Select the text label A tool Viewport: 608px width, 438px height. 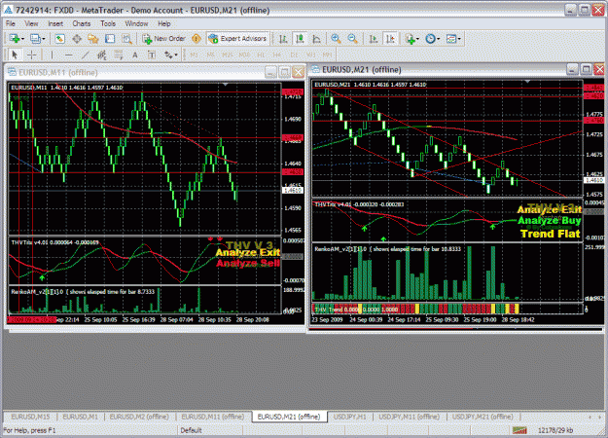[135, 55]
